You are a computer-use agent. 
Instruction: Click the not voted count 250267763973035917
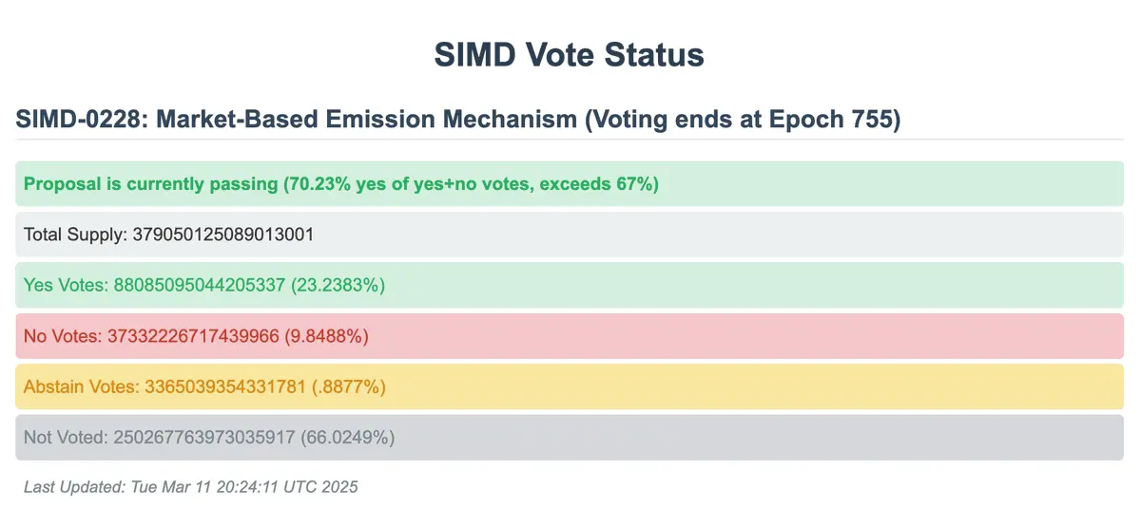[205, 438]
